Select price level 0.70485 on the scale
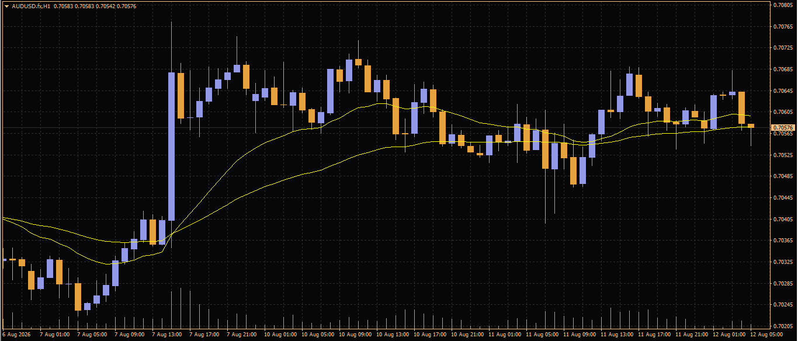 click(x=783, y=176)
